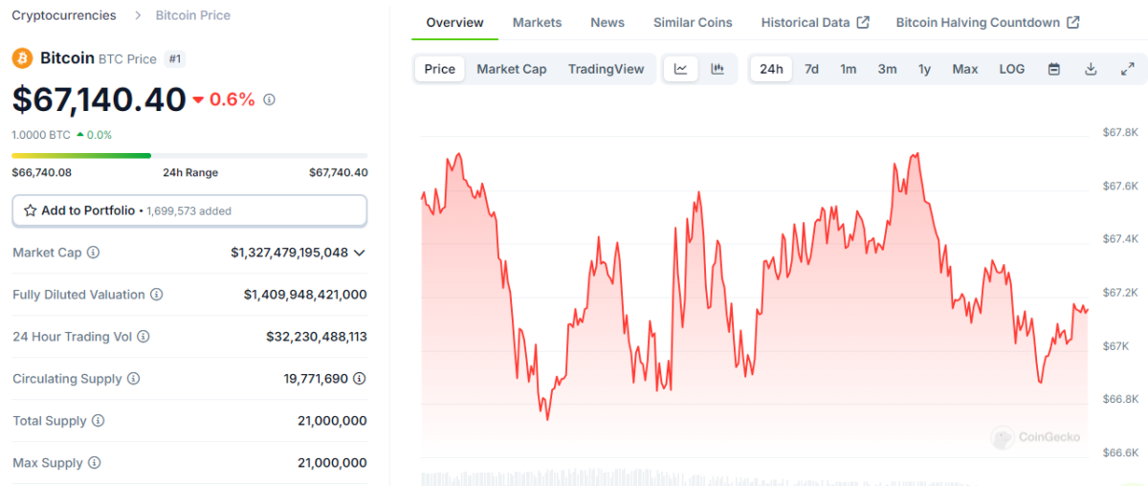The width and height of the screenshot is (1148, 486).
Task: Select the TradingView chart toggle
Action: tap(607, 69)
